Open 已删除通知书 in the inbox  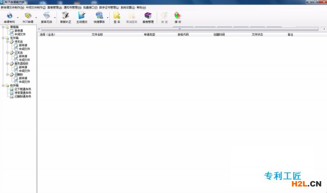coord(23,97)
